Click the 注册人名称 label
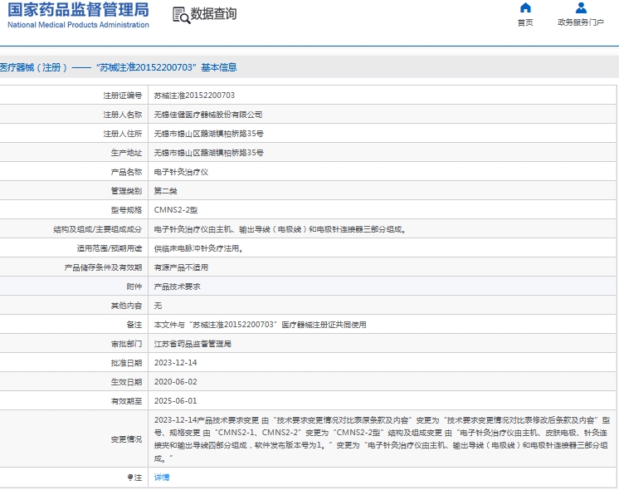Viewport: 619px width, 490px height. pyautogui.click(x=122, y=115)
